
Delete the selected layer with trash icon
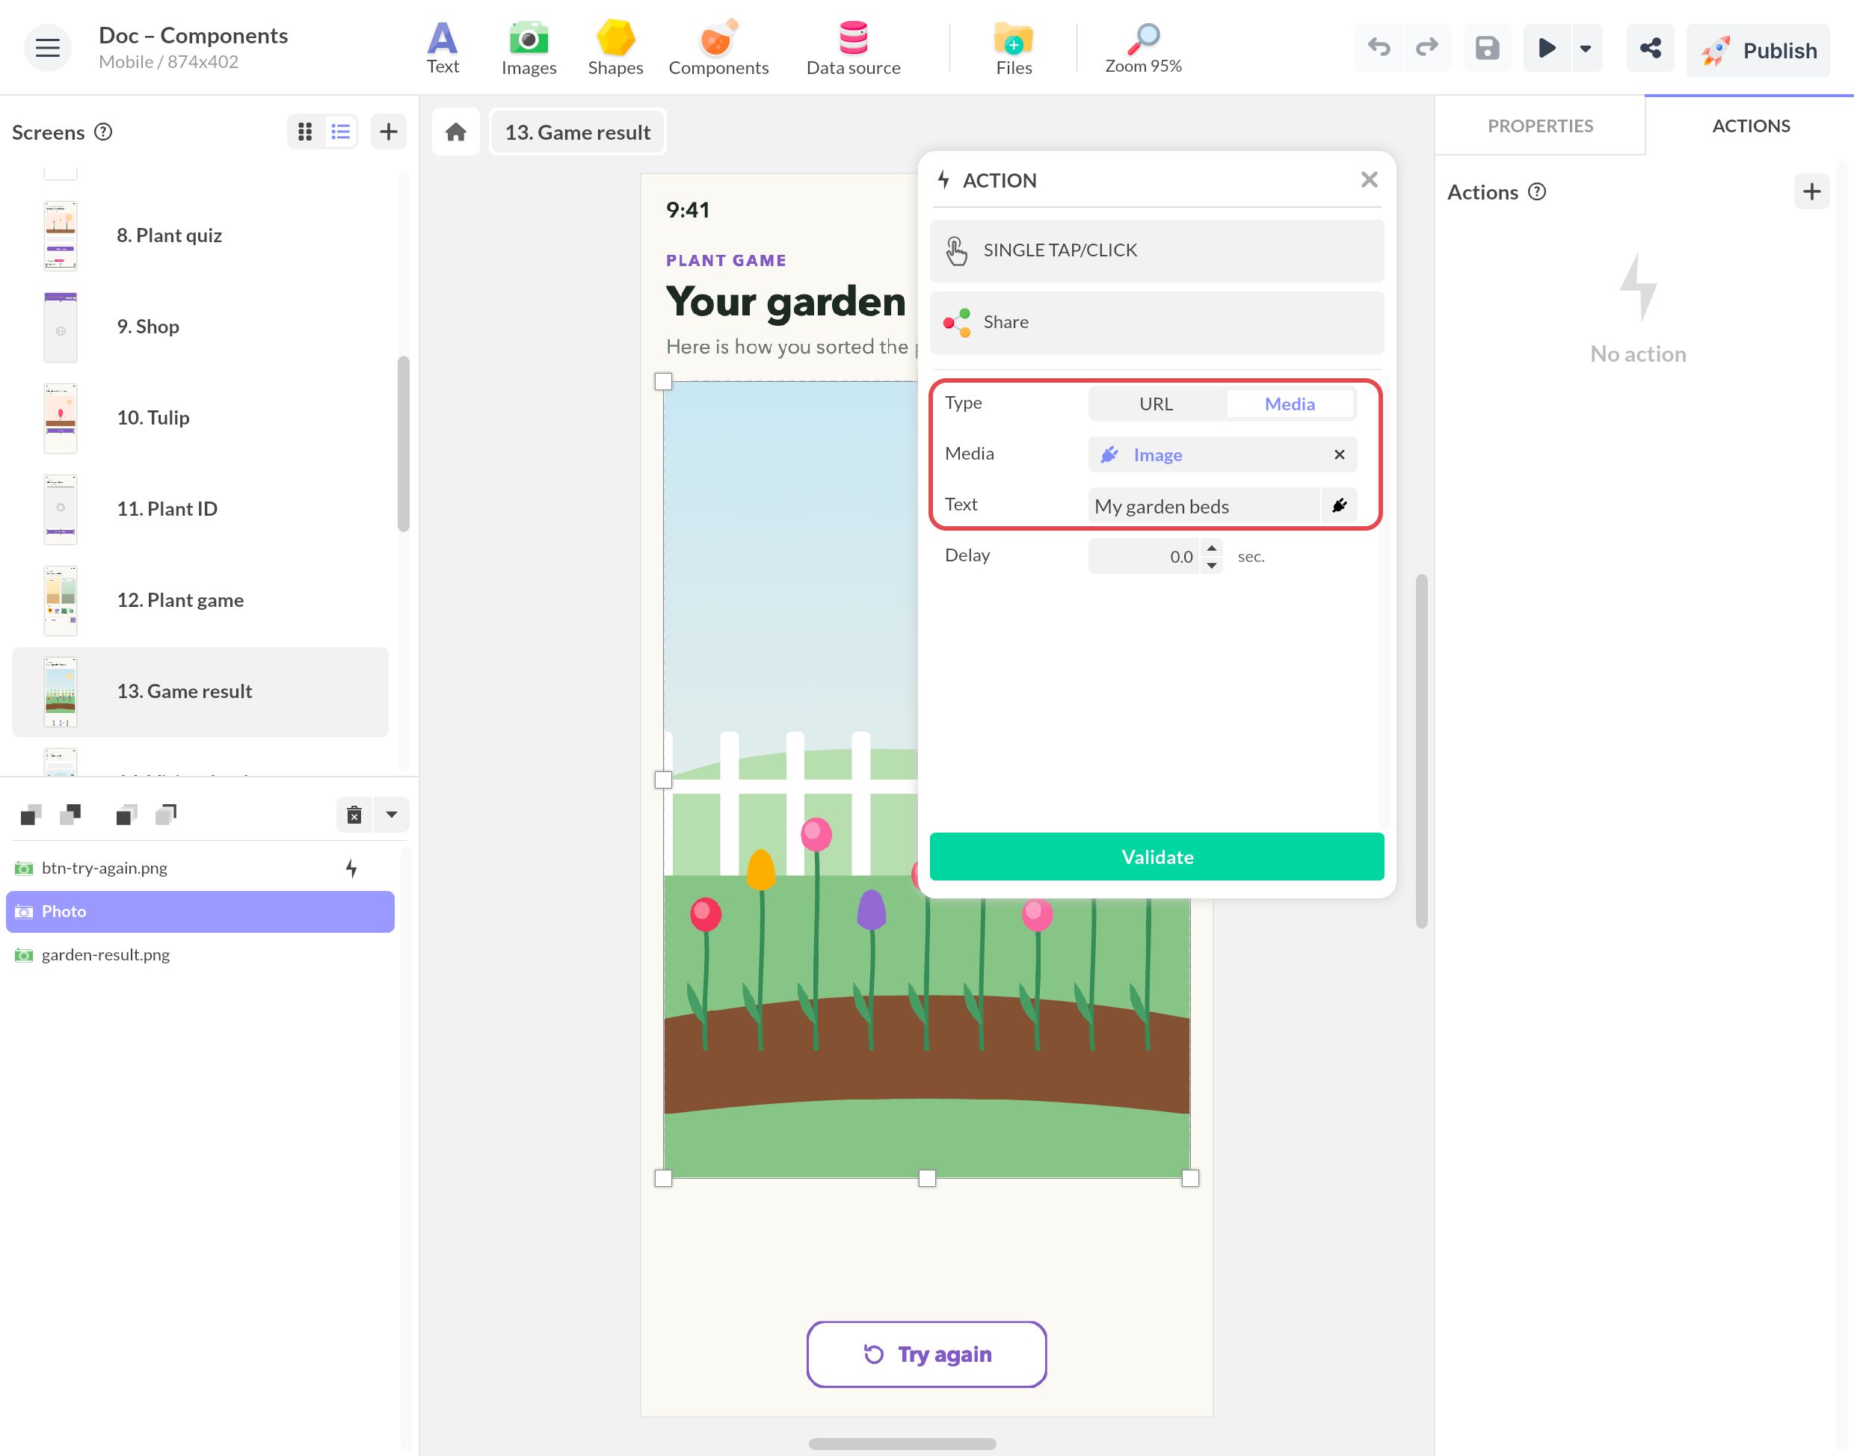(x=354, y=815)
